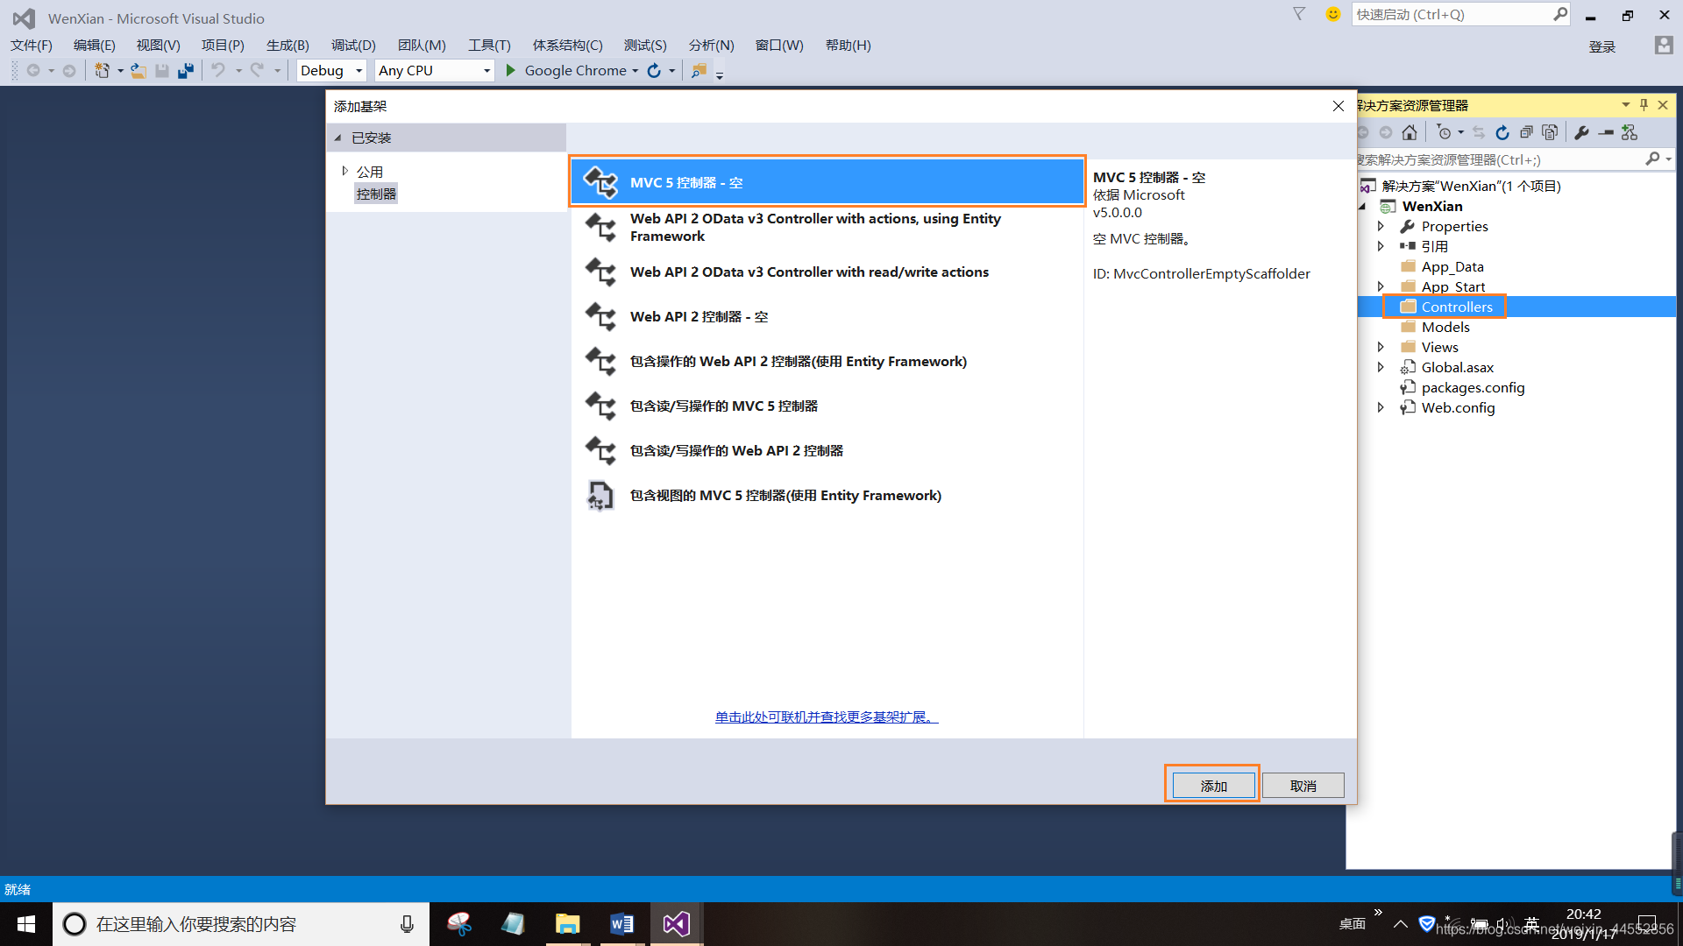
Task: Expand the Global.asax node
Action: [1381, 367]
